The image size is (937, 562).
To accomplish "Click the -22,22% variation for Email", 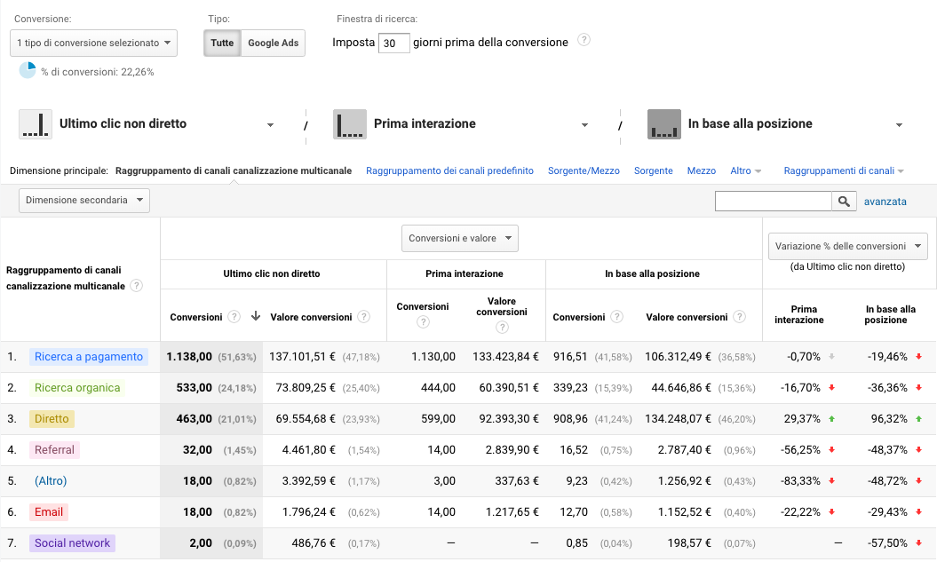I will [x=800, y=511].
